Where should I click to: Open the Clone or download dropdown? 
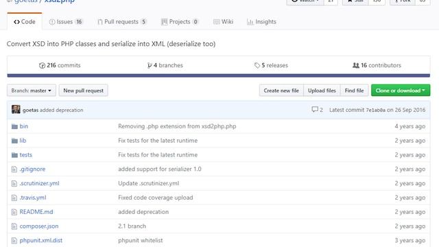(401, 91)
